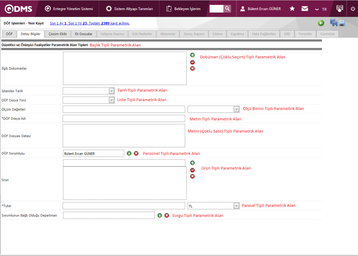This screenshot has height=256, width=358.
Task: Open the Aksiyonlar tab
Action: 168,34
